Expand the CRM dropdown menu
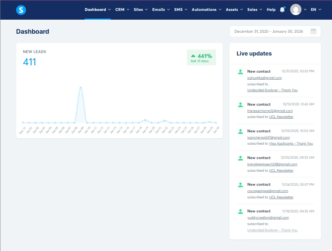The image size is (332, 251). 120,9
